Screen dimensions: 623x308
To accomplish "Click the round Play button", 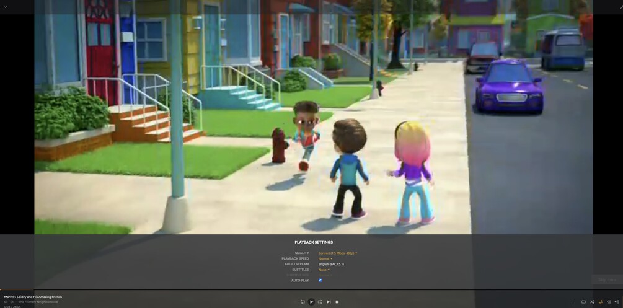I will (x=311, y=302).
